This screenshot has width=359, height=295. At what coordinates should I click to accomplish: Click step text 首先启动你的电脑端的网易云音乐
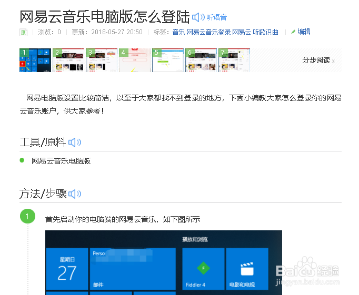point(101,219)
